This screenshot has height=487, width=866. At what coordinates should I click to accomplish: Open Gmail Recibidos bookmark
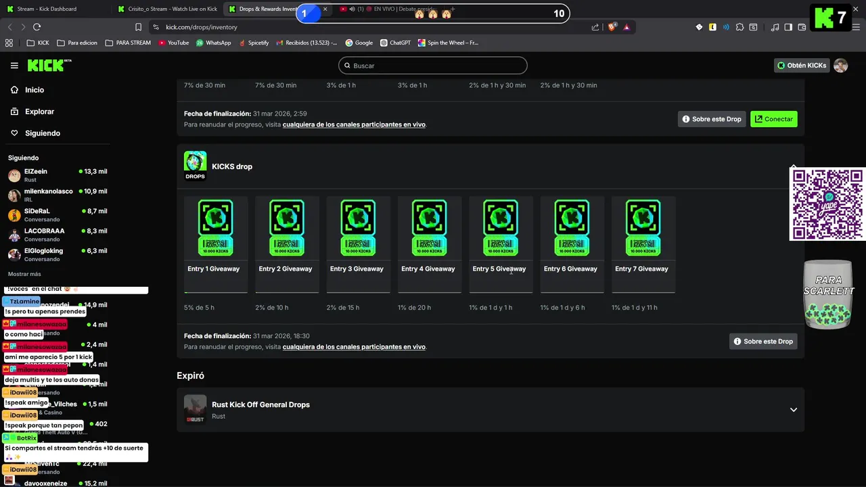(x=306, y=43)
